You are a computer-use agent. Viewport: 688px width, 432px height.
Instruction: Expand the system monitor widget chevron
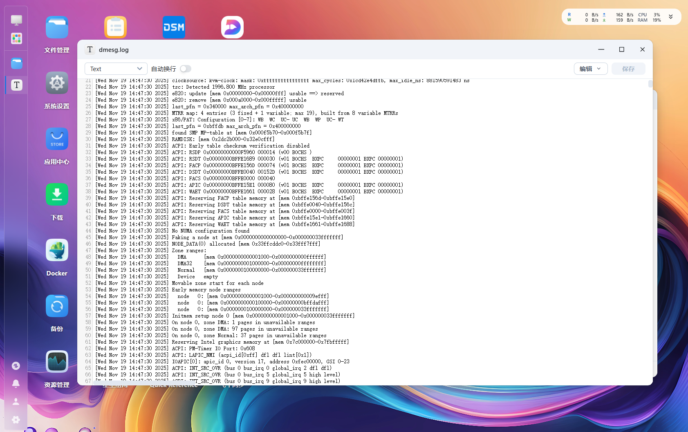click(670, 17)
